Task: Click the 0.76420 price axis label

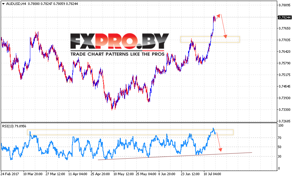Action: (285, 51)
